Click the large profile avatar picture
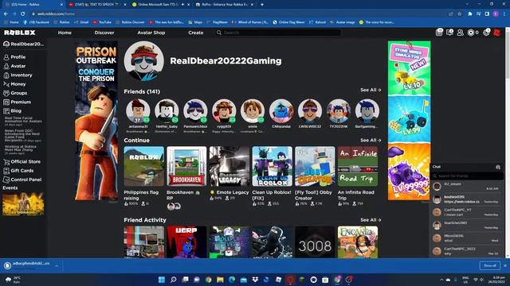The height and width of the screenshot is (286, 510). pyautogui.click(x=143, y=61)
